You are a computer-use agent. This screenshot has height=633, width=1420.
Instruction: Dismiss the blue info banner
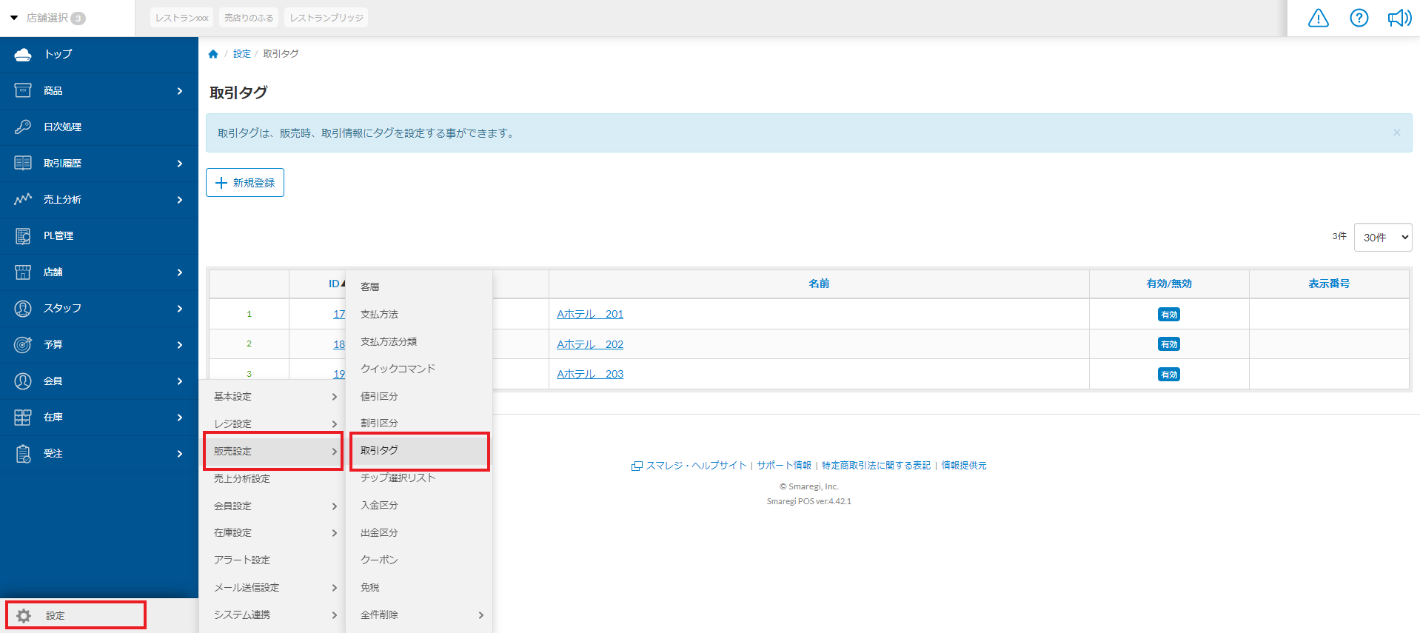point(1396,133)
